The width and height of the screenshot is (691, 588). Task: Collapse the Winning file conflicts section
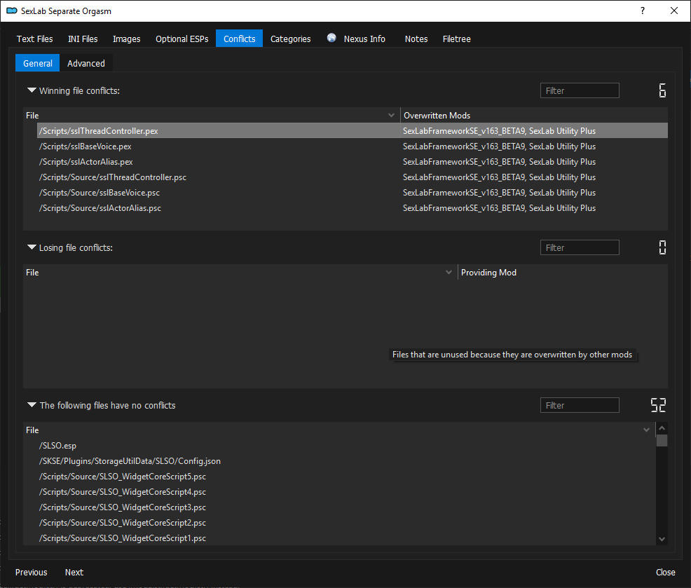click(32, 90)
